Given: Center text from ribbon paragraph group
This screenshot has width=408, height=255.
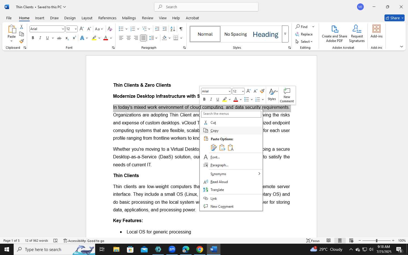Looking at the screenshot, I should point(129,38).
